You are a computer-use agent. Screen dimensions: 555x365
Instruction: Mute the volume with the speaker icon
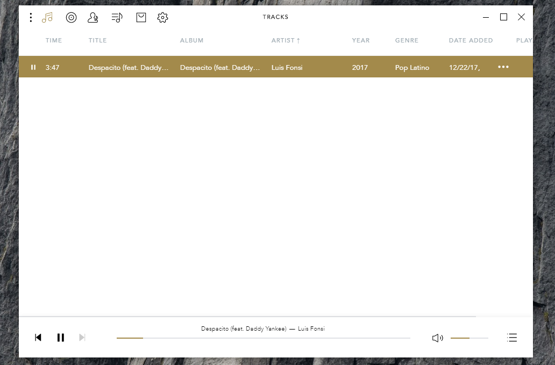(437, 338)
